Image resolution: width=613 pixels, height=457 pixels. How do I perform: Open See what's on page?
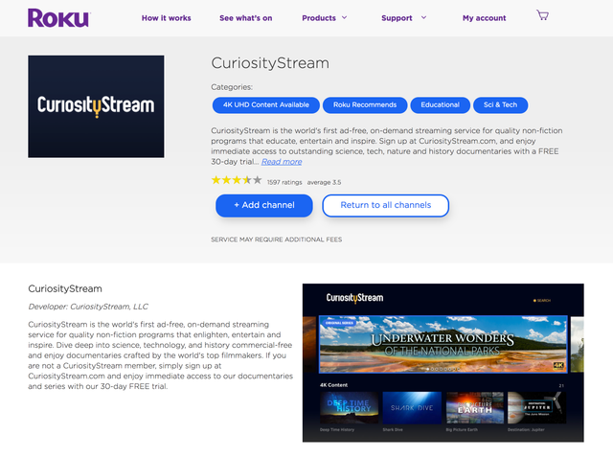tap(245, 18)
